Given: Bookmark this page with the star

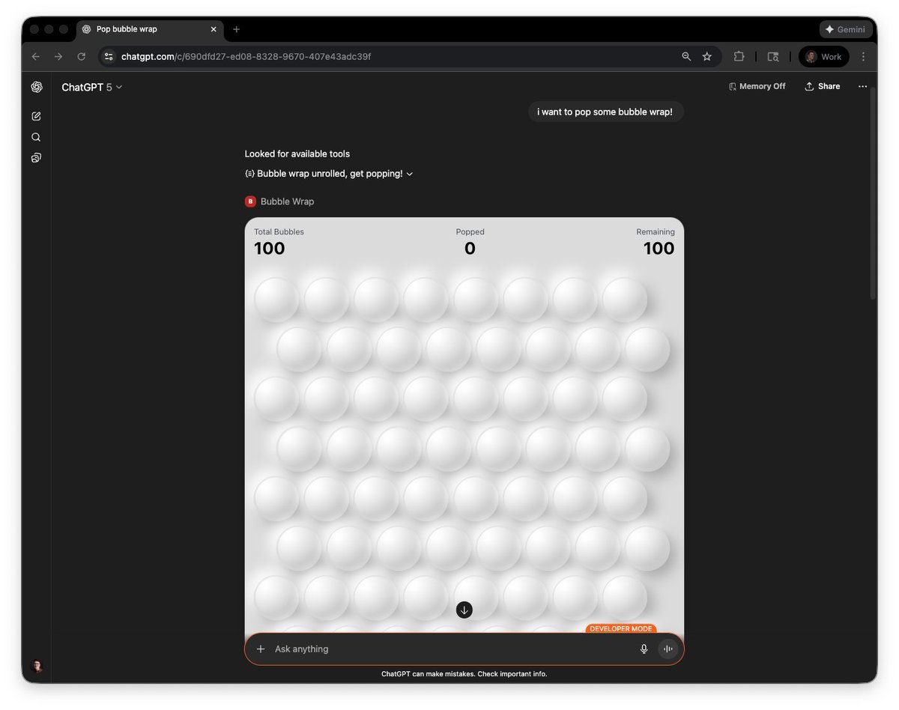Looking at the screenshot, I should [706, 57].
